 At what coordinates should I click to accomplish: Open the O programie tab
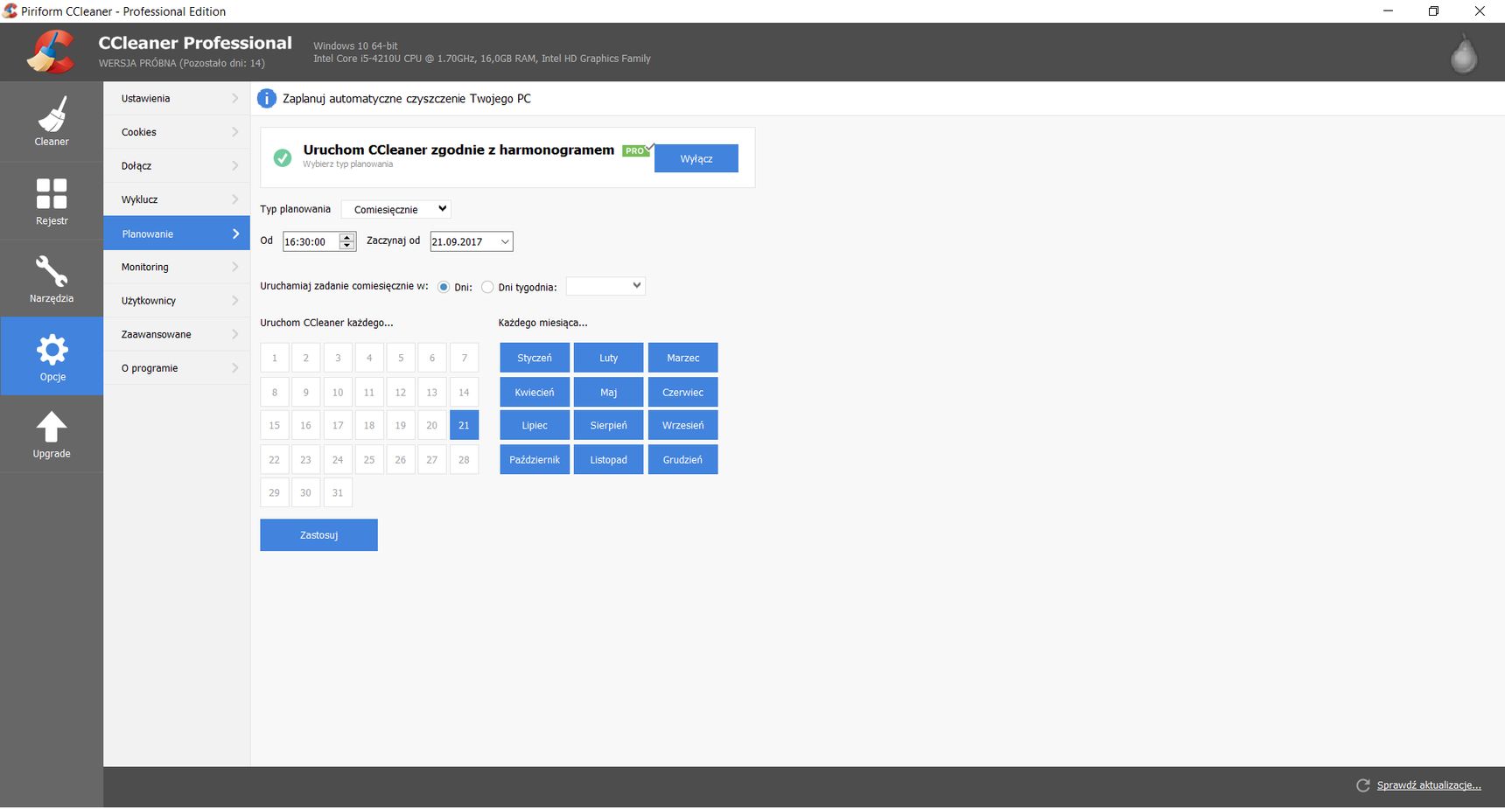click(177, 368)
